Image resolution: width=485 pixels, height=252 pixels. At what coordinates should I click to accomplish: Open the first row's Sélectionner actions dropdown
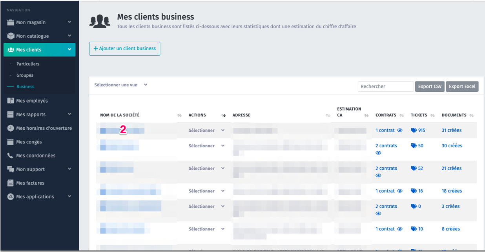206,131
